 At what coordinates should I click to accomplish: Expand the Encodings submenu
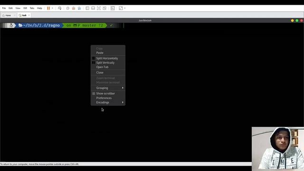pos(108,103)
